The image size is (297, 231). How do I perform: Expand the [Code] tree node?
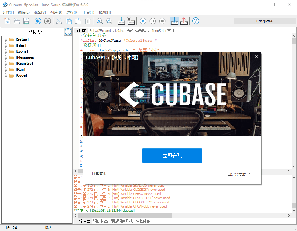pyautogui.click(x=6, y=75)
